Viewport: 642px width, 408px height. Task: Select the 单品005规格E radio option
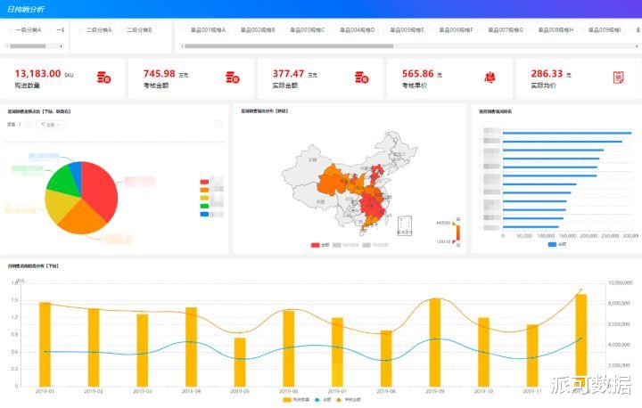tap(403, 30)
